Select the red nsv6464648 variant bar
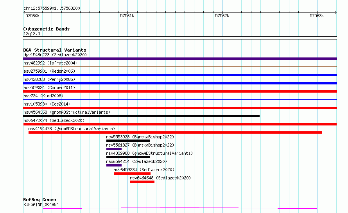The height and width of the screenshot is (213, 348). (x=142, y=182)
